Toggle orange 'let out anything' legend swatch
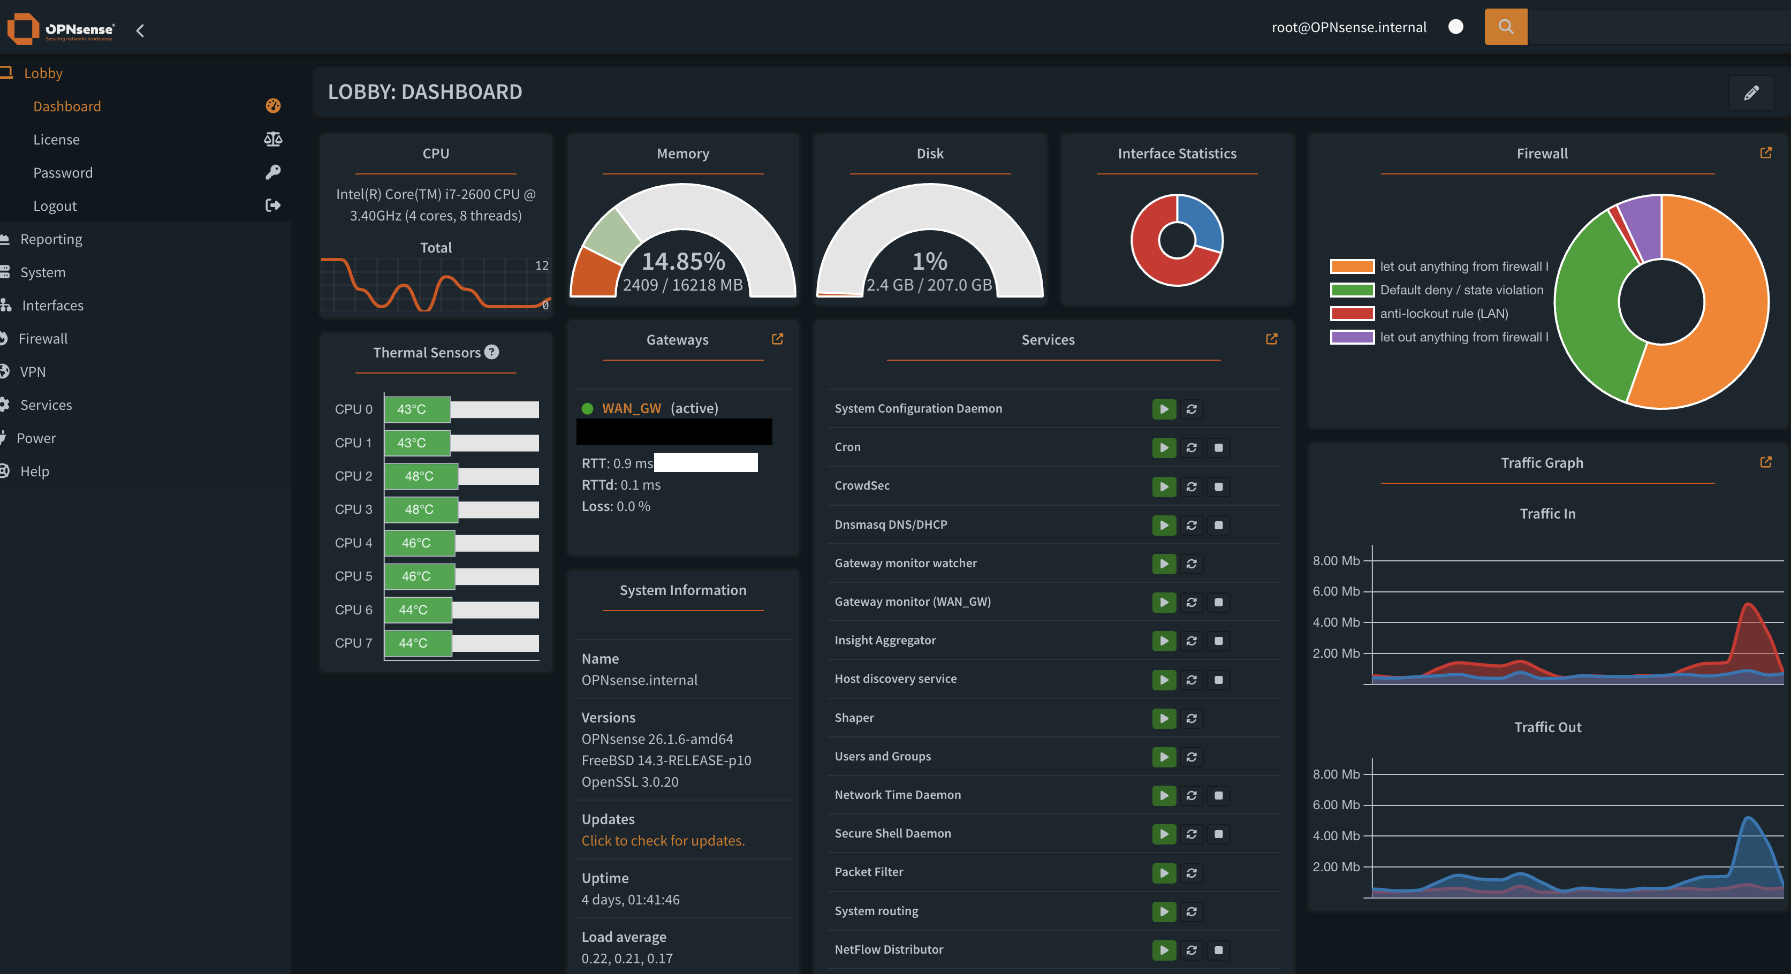 1352,267
